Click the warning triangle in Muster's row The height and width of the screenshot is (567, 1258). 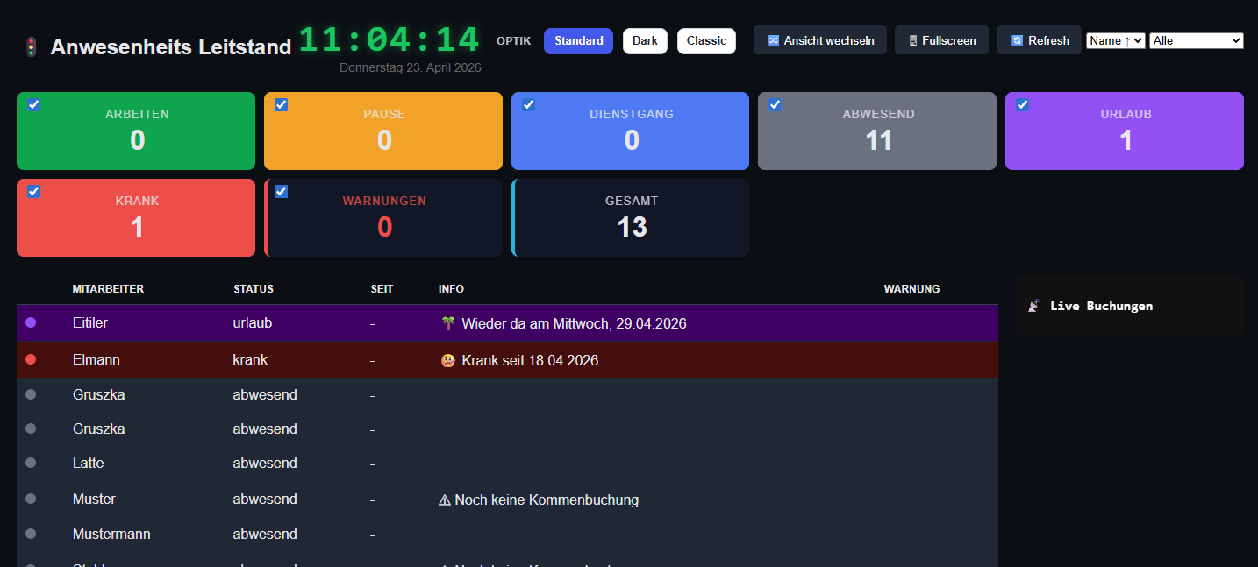coord(446,500)
